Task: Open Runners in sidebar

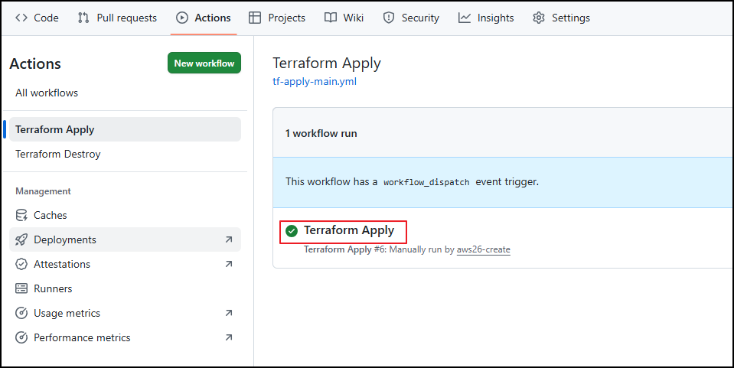Action: pyautogui.click(x=125, y=288)
